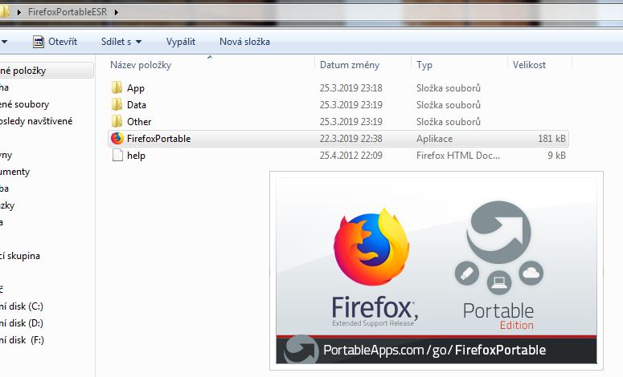Click the 181 kB size cell

point(552,139)
